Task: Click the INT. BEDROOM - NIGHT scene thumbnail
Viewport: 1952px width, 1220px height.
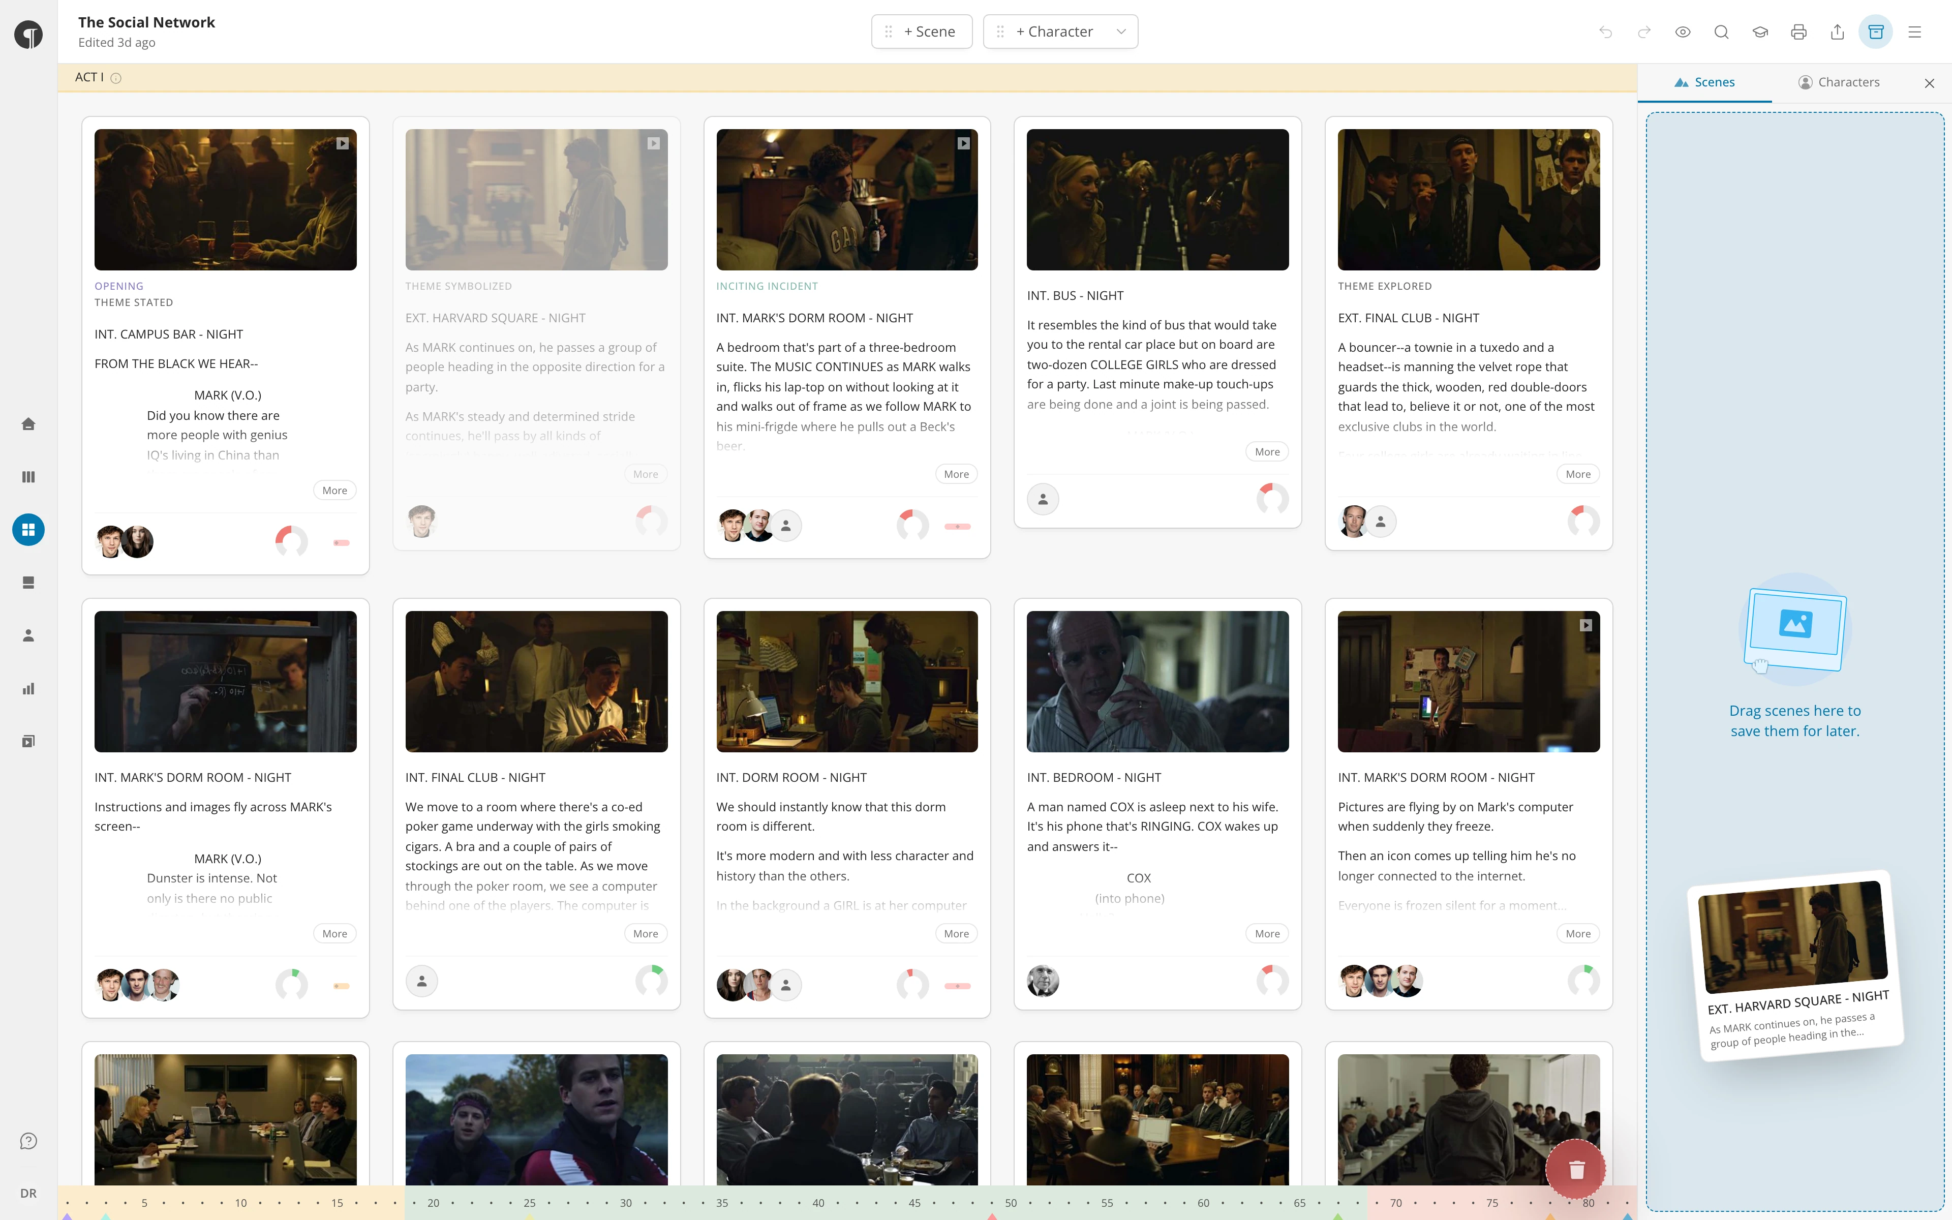Action: [x=1157, y=682]
